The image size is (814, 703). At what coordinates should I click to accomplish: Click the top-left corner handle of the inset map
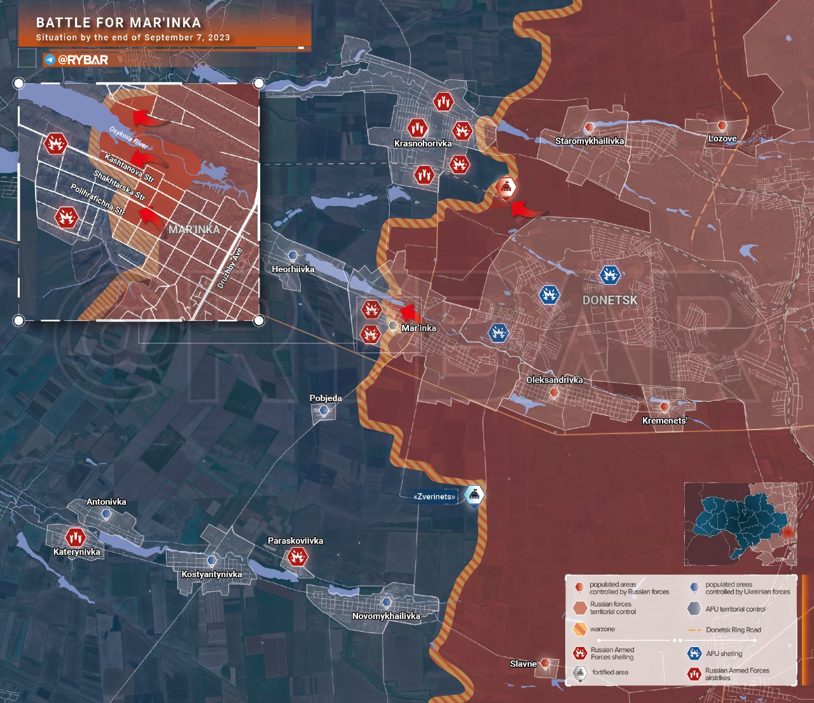click(x=18, y=83)
